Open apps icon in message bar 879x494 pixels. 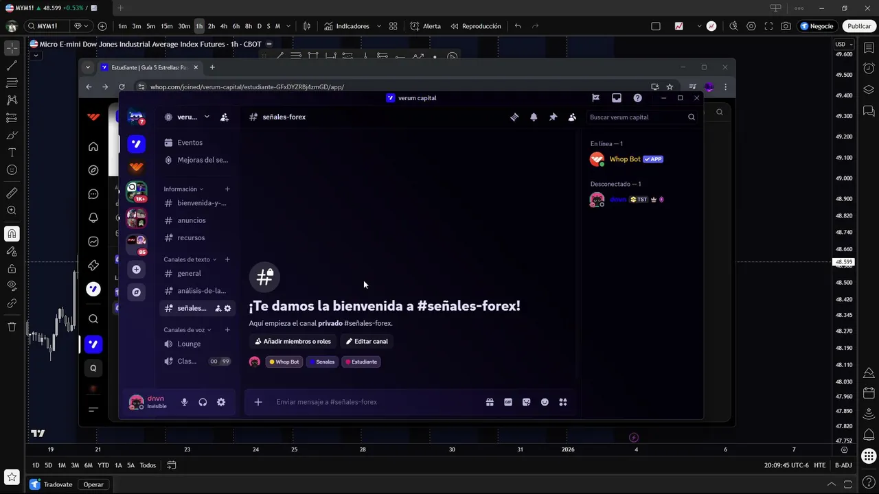pos(563,402)
